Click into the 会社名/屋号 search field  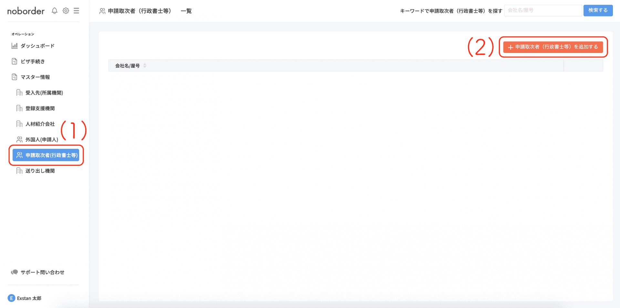pyautogui.click(x=543, y=10)
